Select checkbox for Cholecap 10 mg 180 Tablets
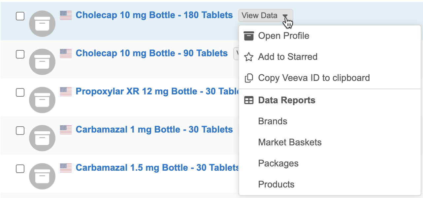 click(x=20, y=16)
